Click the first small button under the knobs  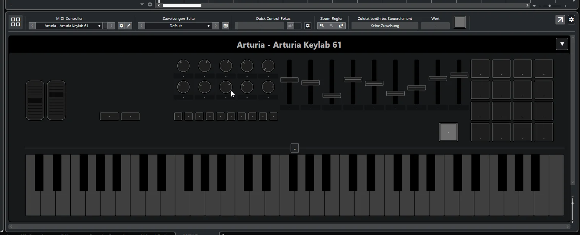tap(178, 116)
